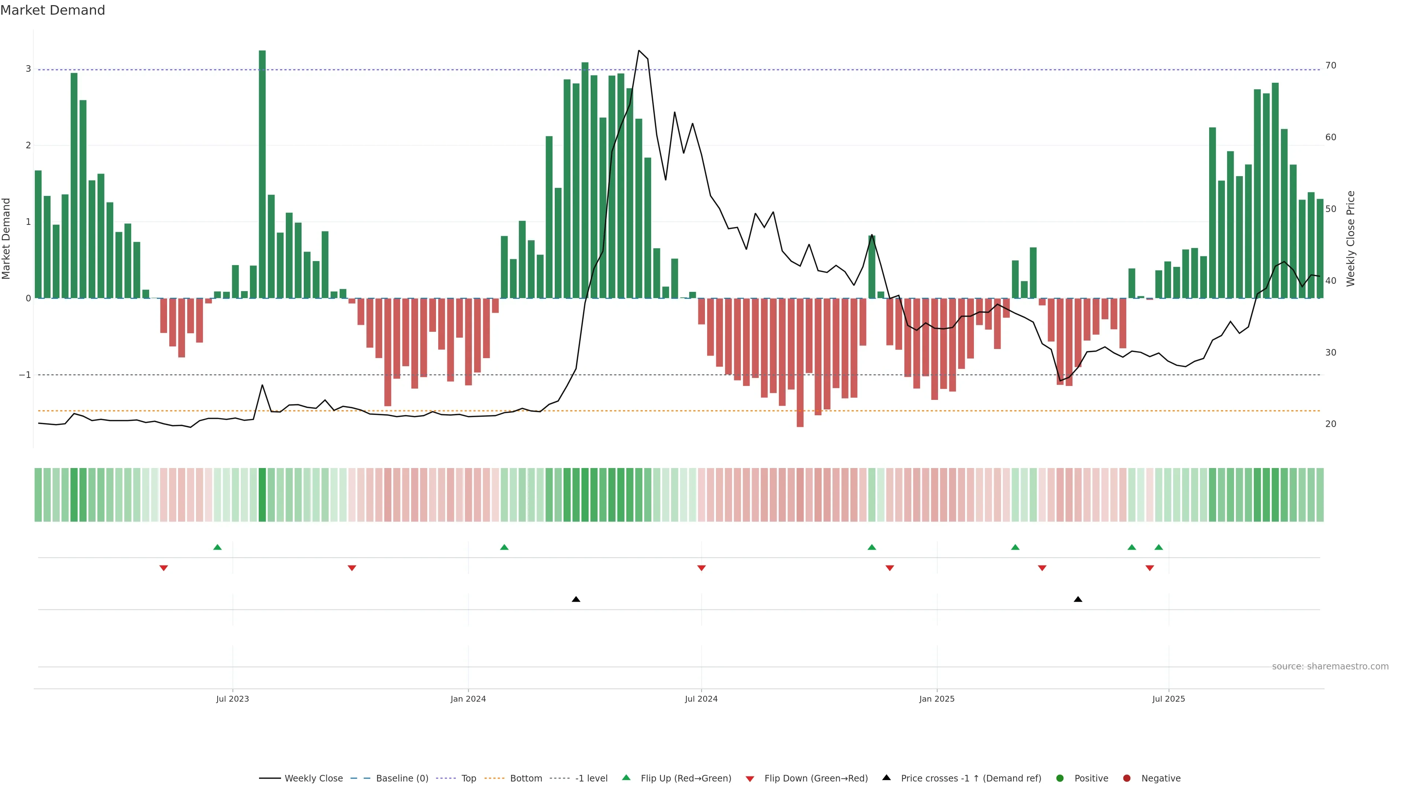The height and width of the screenshot is (791, 1407).
Task: Click the Market Demand chart title
Action: 52,10
